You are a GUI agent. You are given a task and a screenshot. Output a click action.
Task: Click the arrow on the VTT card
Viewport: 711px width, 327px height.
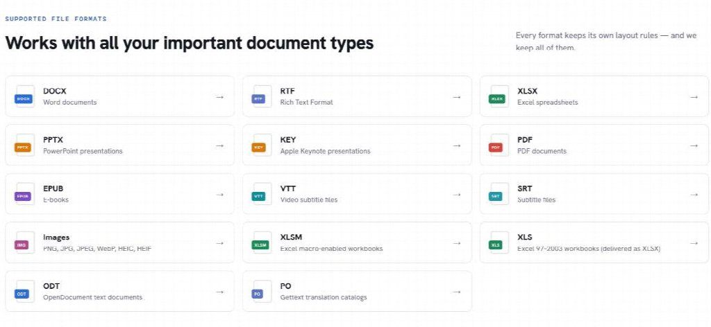pos(457,195)
